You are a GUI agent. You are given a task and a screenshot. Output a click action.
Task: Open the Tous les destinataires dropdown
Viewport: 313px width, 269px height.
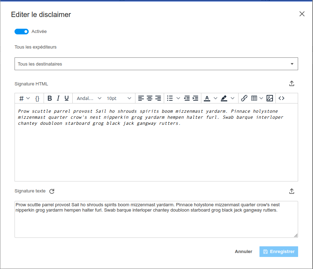click(x=156, y=64)
